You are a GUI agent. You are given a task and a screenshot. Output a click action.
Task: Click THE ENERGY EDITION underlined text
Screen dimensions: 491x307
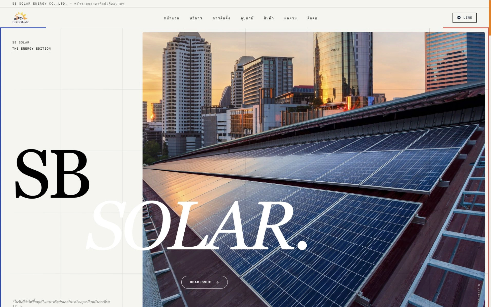(x=32, y=49)
